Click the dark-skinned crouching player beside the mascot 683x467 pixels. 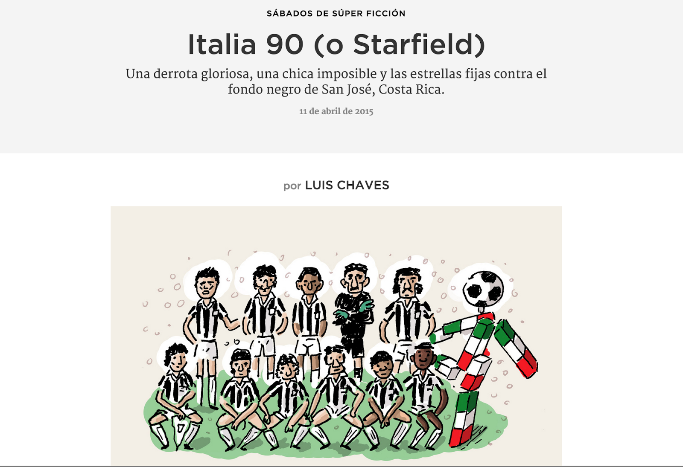pos(423,394)
